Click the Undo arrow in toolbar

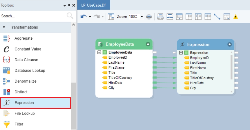click(x=84, y=17)
